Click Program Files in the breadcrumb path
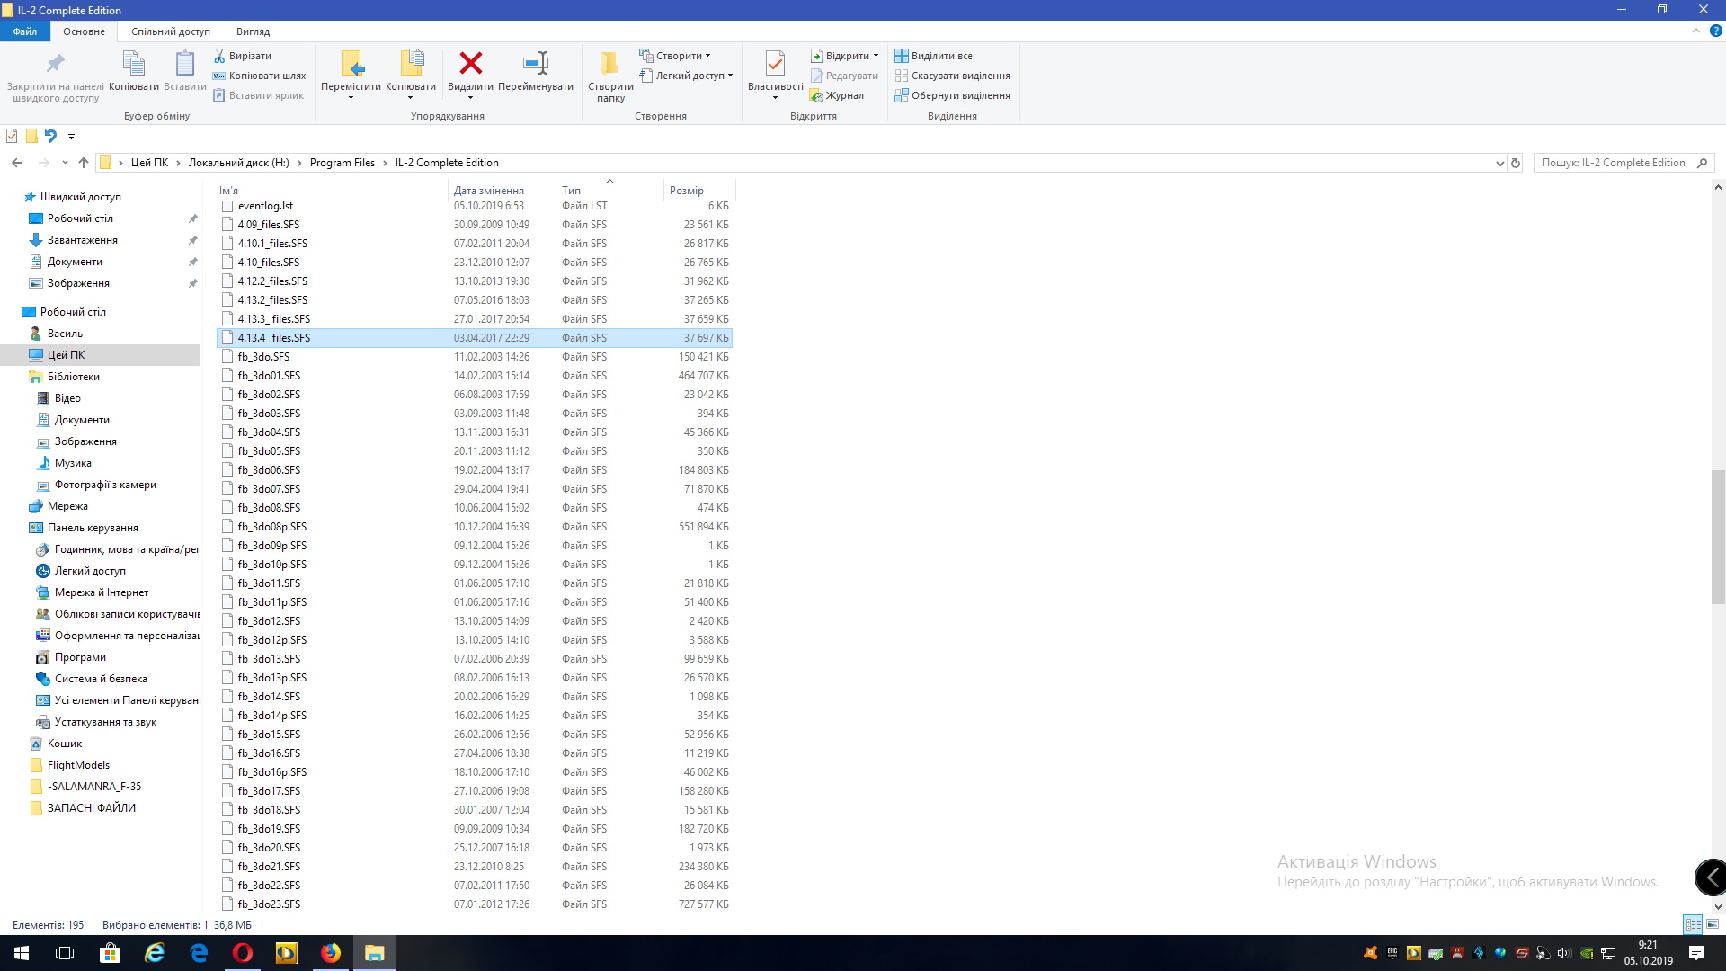1726x971 pixels. (342, 163)
